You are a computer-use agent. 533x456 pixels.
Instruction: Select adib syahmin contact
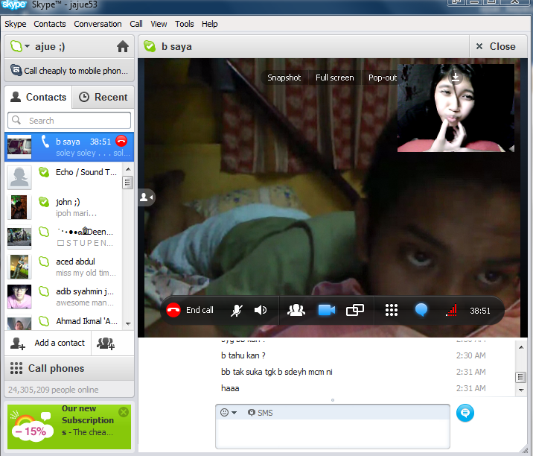63,297
